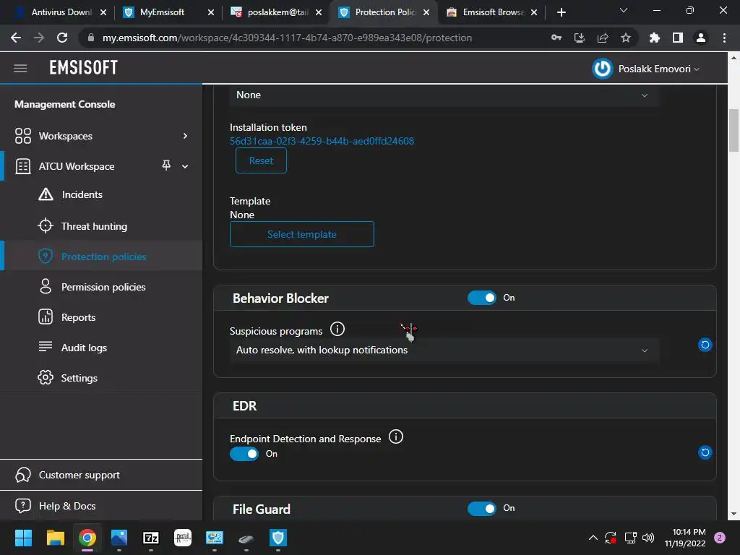Pin the ATCU Workspace
This screenshot has width=740, height=555.
(x=166, y=165)
